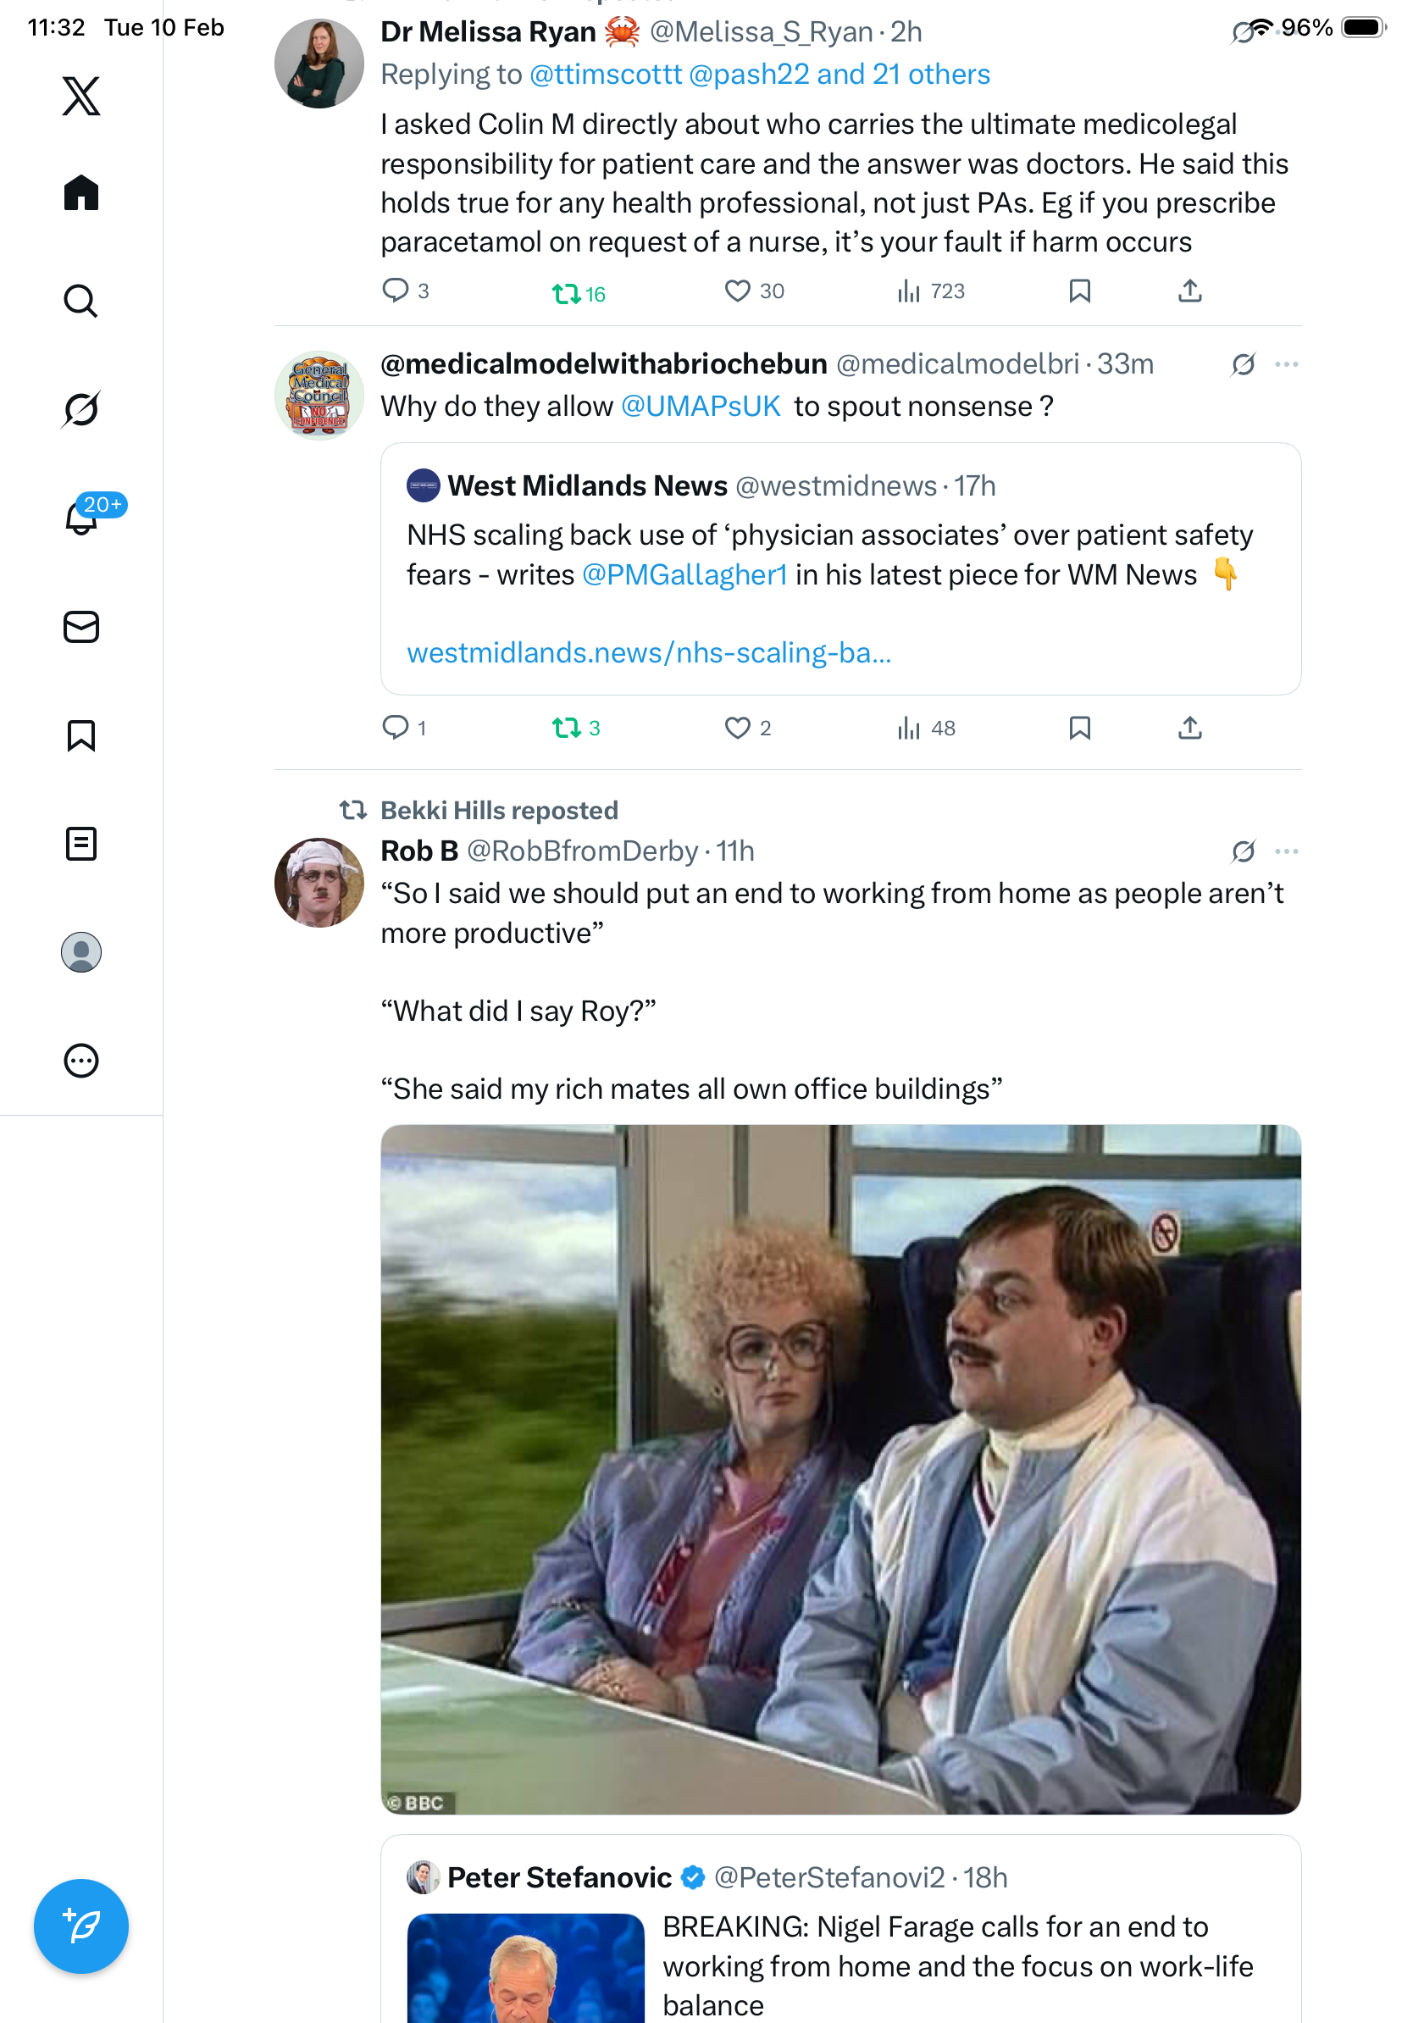
Task: Open the westmidlands.news article link
Action: (x=649, y=653)
